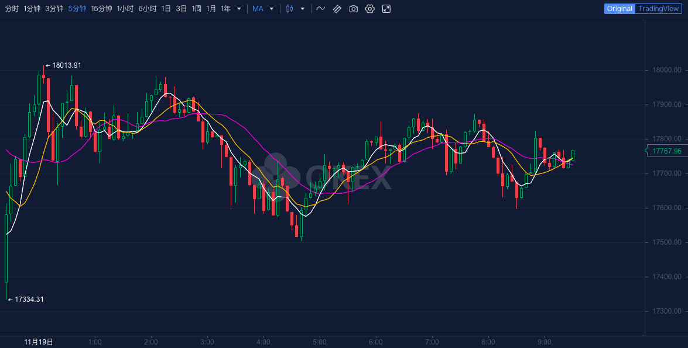Expand the MA dropdown arrow
The height and width of the screenshot is (348, 688).
[272, 9]
